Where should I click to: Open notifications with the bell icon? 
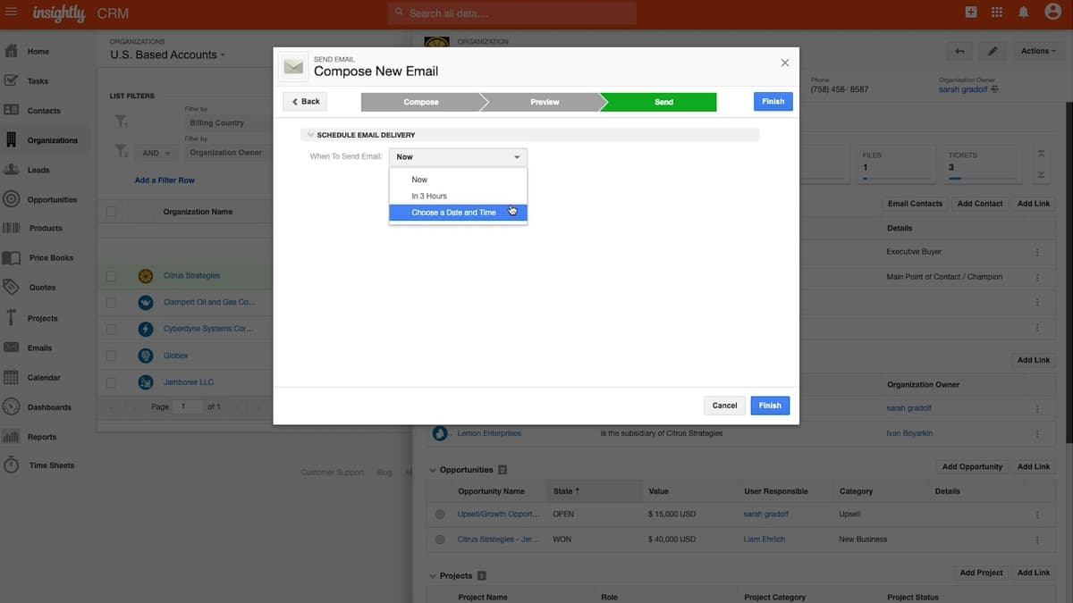point(1021,13)
